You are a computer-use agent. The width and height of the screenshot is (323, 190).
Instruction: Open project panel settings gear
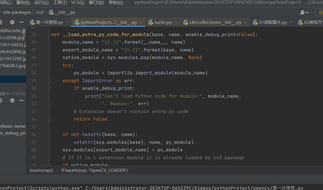coord(12,22)
